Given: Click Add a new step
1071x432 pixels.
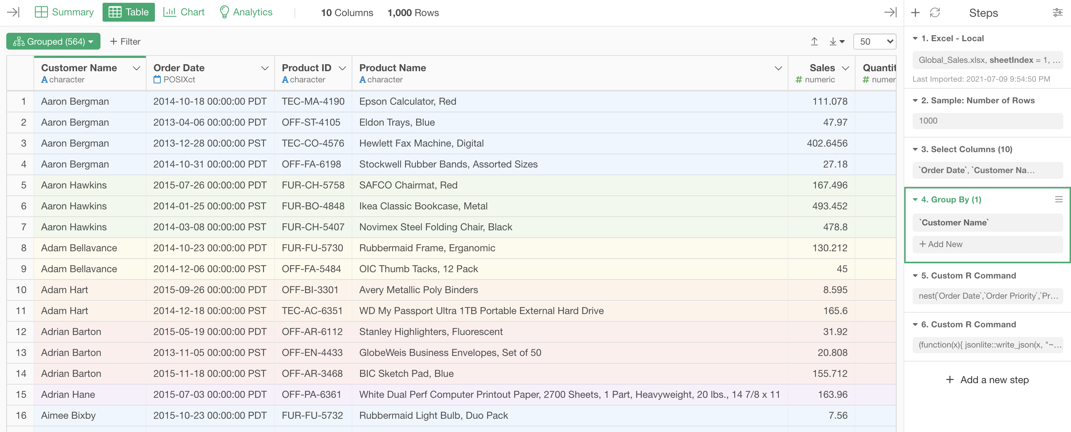Looking at the screenshot, I should coord(987,380).
